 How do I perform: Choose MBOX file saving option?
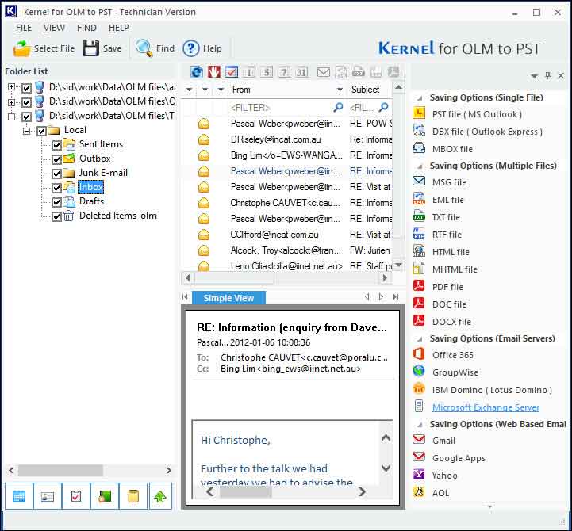(x=452, y=149)
